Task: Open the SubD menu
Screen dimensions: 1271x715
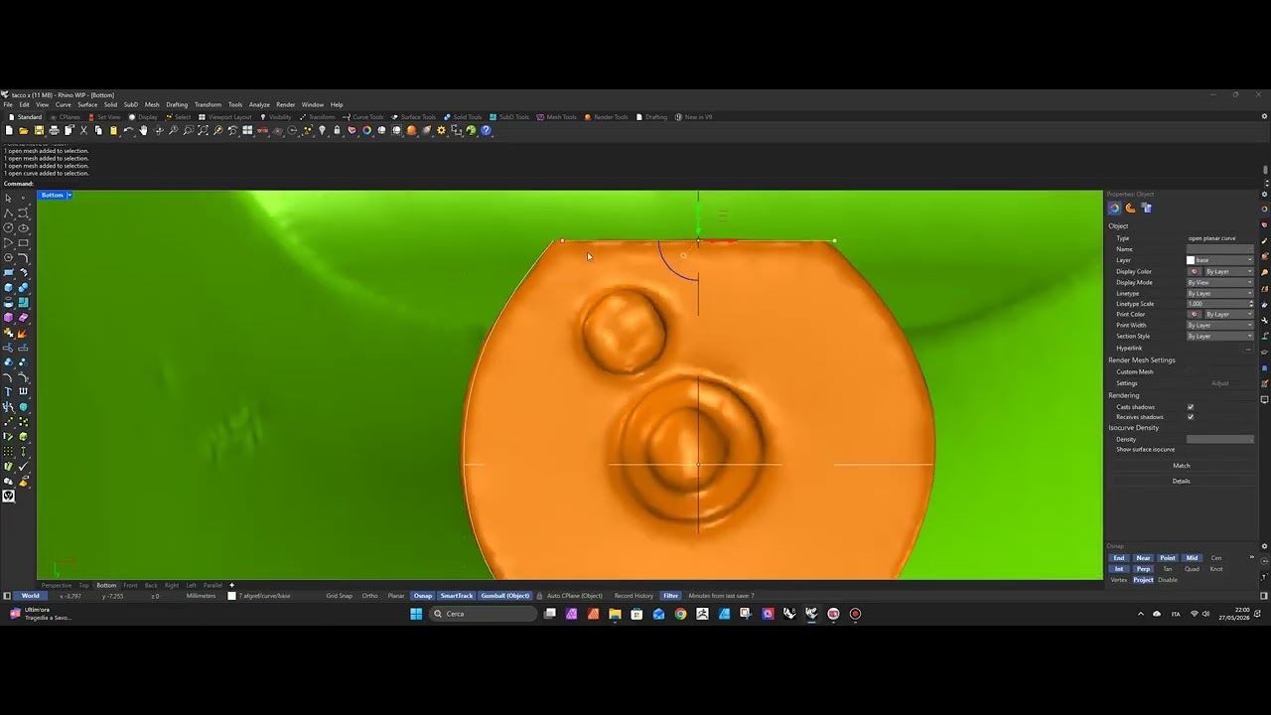Action: tap(131, 104)
